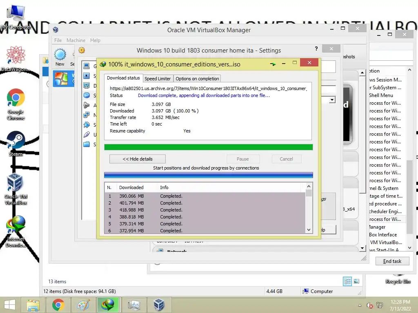The width and height of the screenshot is (418, 313).
Task: Open the Oracle VM VirtualBox desktop shortcut
Action: coord(16,189)
